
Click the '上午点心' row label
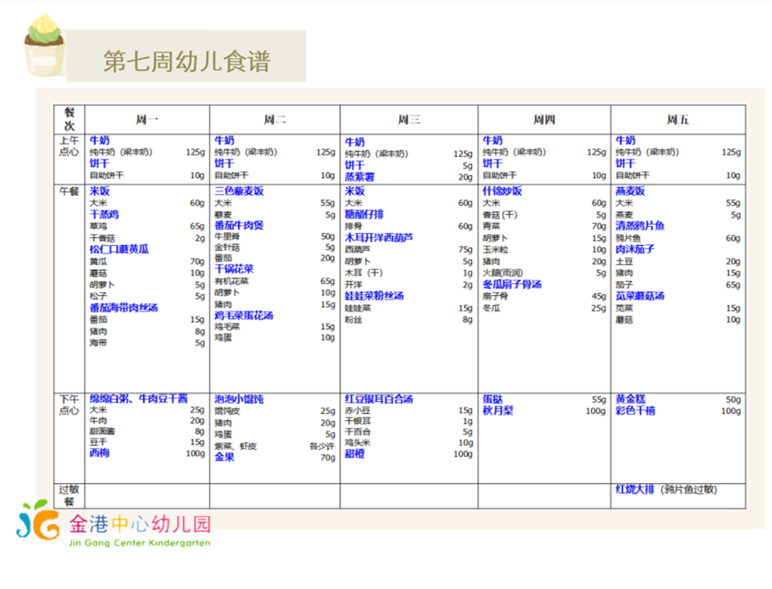click(69, 146)
